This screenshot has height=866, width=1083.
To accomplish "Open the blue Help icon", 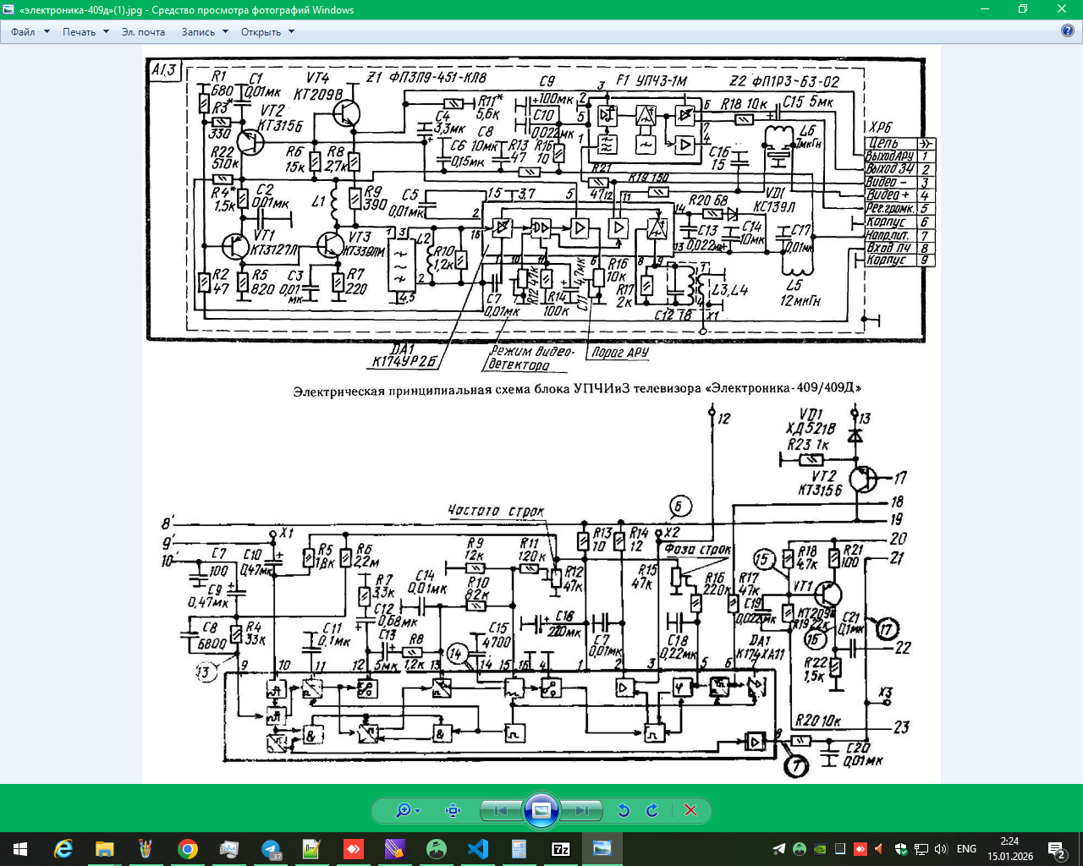I will [1068, 31].
